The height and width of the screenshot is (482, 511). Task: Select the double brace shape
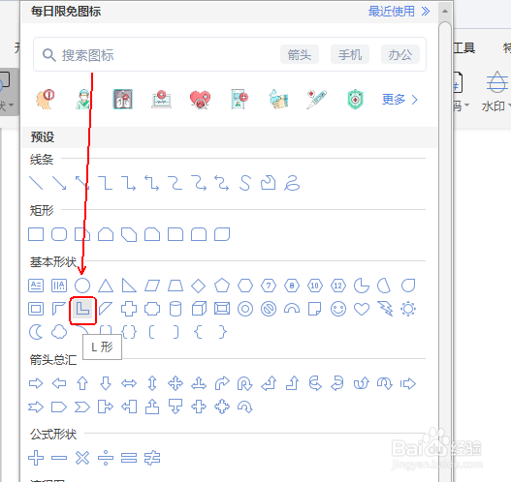(x=129, y=332)
